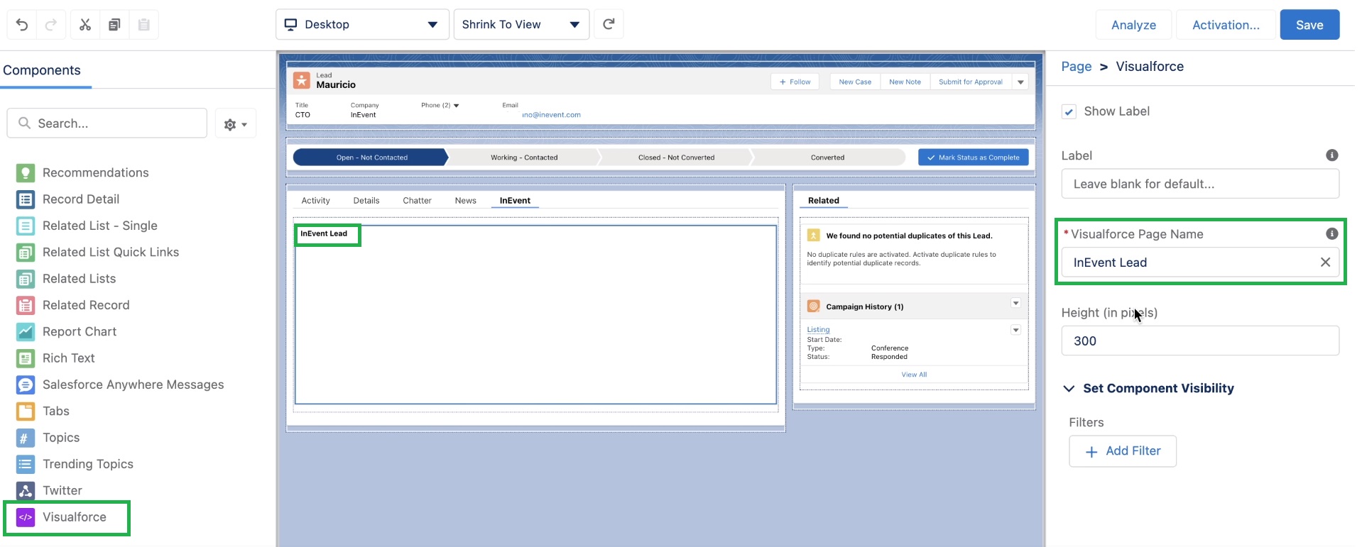Select the Related tab

pyautogui.click(x=824, y=201)
